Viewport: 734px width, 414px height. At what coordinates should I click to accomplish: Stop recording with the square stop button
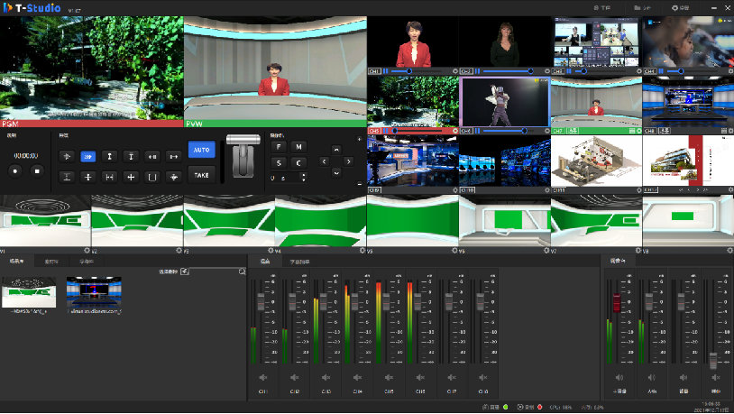point(38,170)
